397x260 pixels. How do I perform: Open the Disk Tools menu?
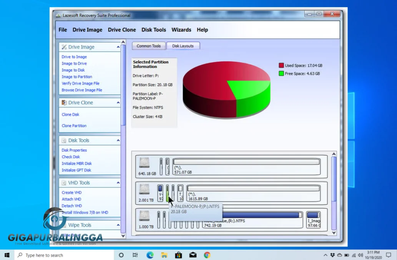point(154,30)
